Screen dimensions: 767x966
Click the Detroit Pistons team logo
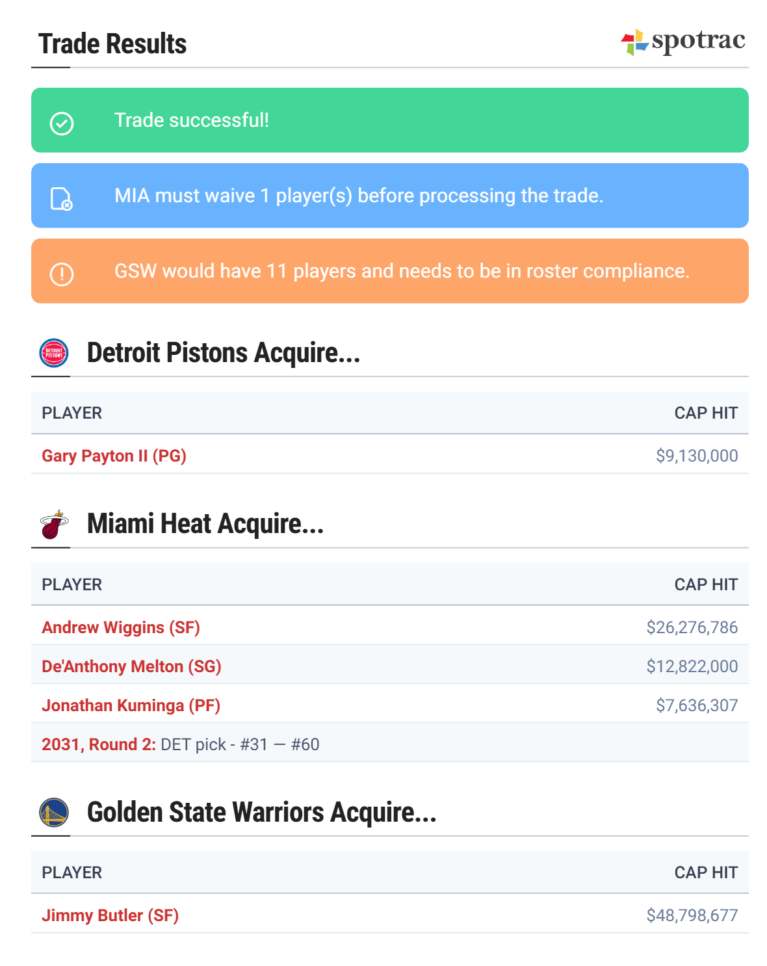[54, 353]
